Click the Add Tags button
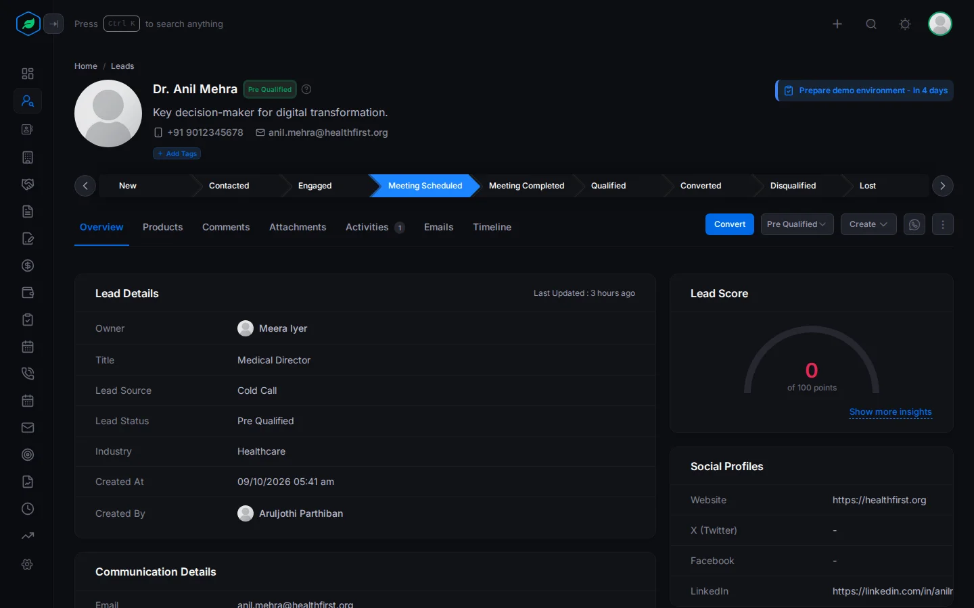974x608 pixels. pyautogui.click(x=177, y=153)
